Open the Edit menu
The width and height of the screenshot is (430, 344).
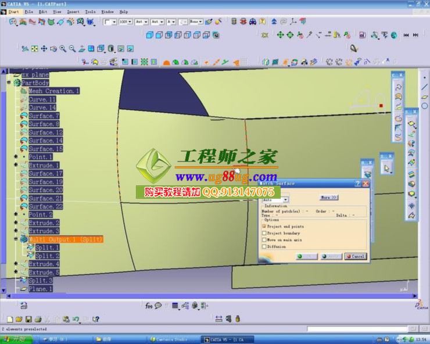pyautogui.click(x=43, y=12)
